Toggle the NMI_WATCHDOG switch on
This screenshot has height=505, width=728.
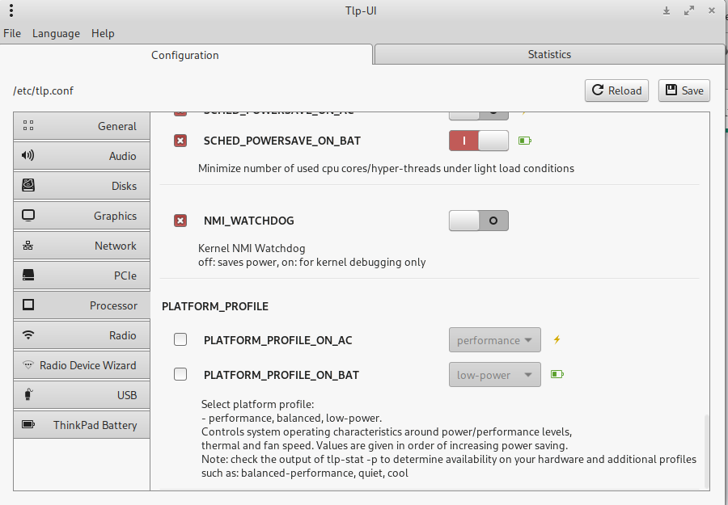coord(479,221)
